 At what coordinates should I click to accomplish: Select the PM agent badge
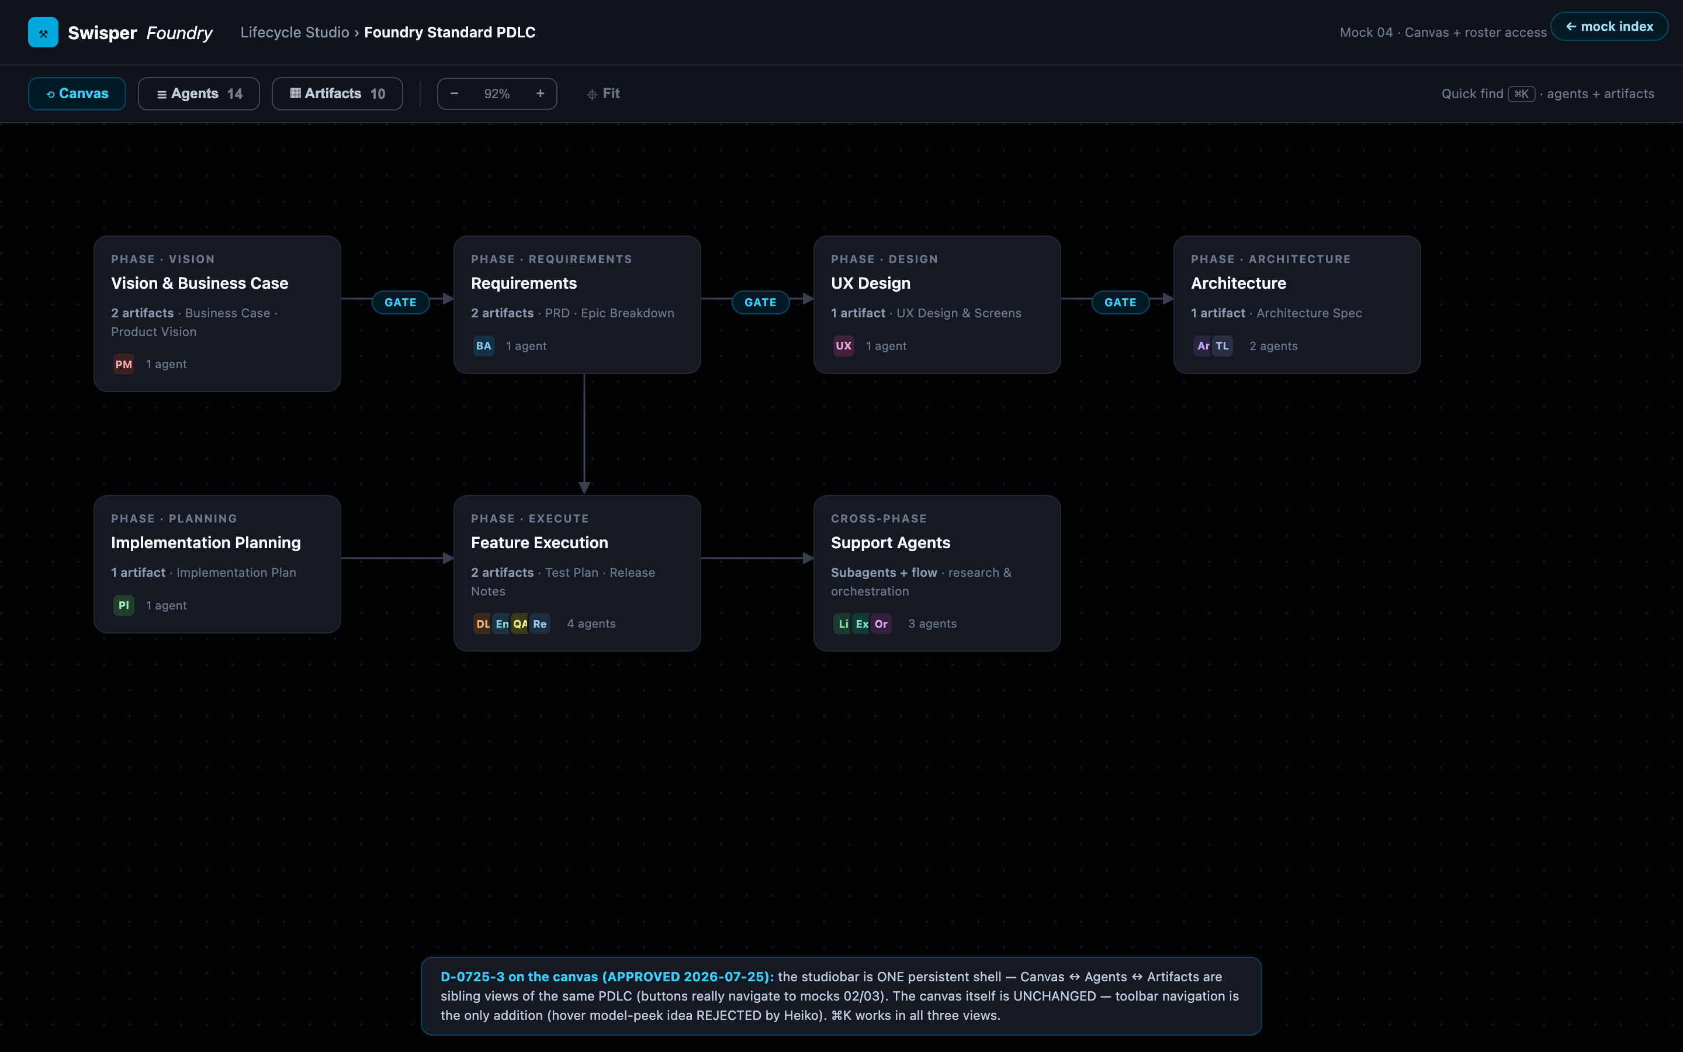tap(124, 364)
